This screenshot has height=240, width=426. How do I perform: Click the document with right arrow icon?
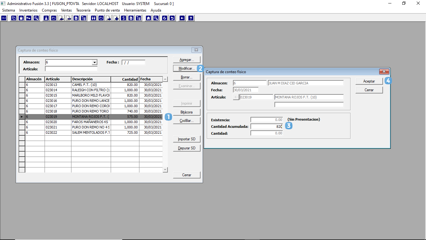pos(109,18)
